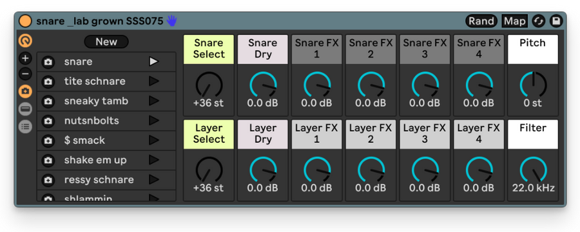
Task: Click the Pitch macro label
Action: pos(533,49)
